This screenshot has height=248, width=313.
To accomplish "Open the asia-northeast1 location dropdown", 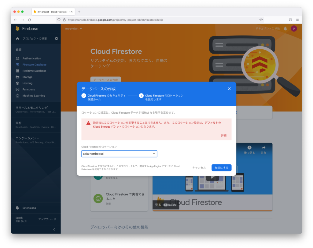I will (119, 154).
